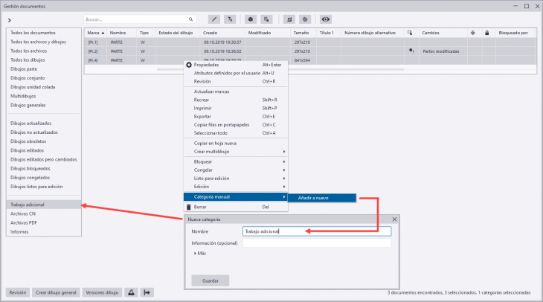Viewport: 543px width, 302px height.
Task: Click the round globe icon in toolbar
Action: coord(305,19)
